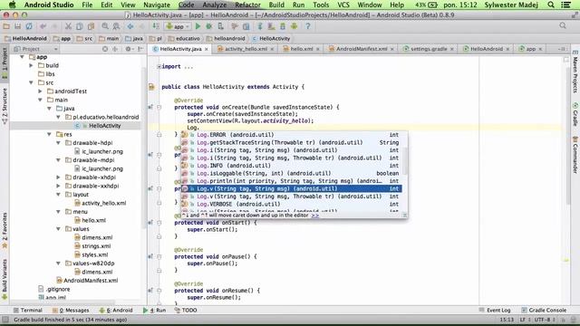The height and width of the screenshot is (326, 580).
Task: Expand the build folder
Action: click(32, 65)
